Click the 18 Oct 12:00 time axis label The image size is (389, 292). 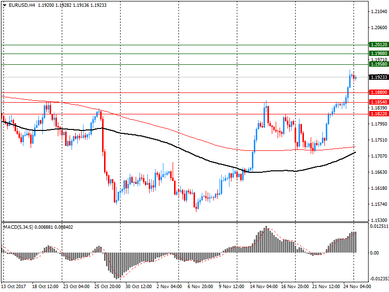point(45,287)
